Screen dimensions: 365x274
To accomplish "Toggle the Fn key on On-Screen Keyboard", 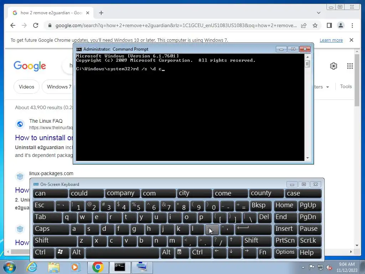I will click(x=264, y=253).
